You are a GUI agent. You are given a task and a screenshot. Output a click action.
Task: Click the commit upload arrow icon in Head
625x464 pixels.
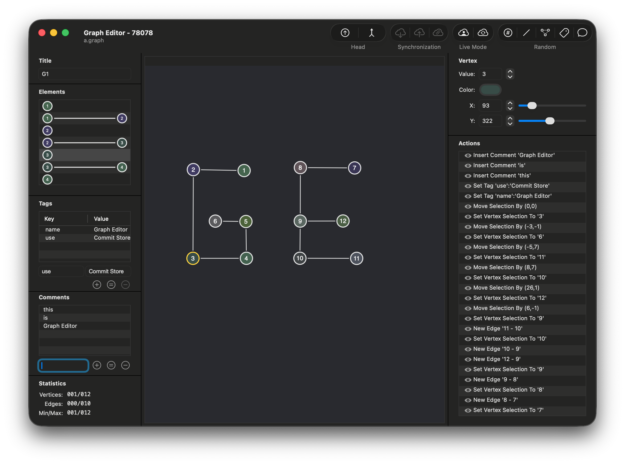point(345,33)
